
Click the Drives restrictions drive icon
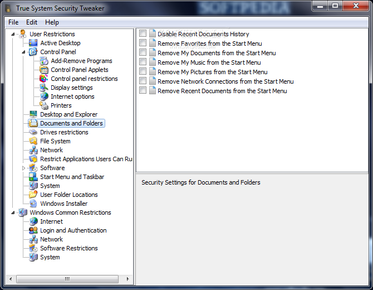33,132
